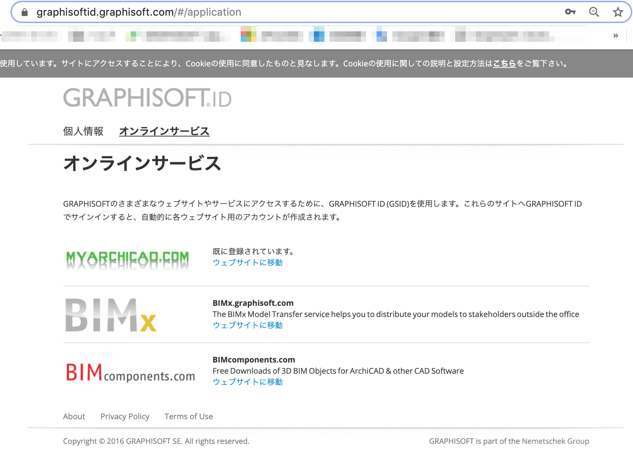633x455 pixels.
Task: Click the Nemetschek Group footer text
Action: (555, 441)
